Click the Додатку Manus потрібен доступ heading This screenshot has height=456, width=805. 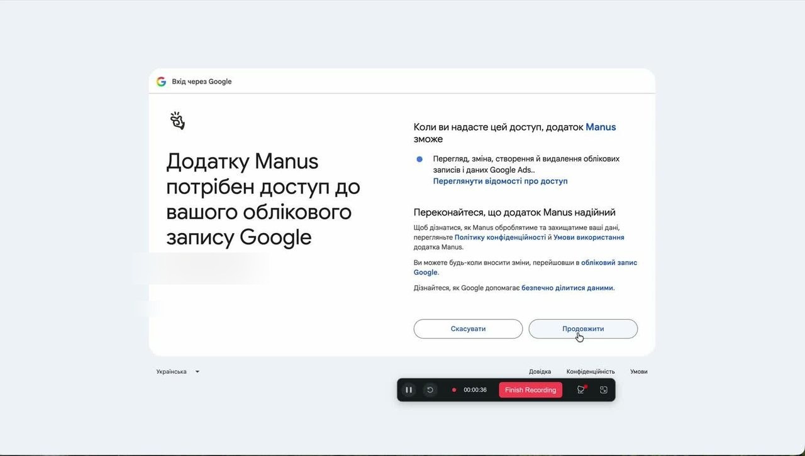point(263,199)
